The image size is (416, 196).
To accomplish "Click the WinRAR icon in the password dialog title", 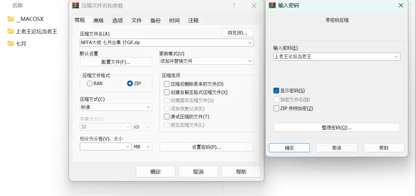I will tap(272, 5).
